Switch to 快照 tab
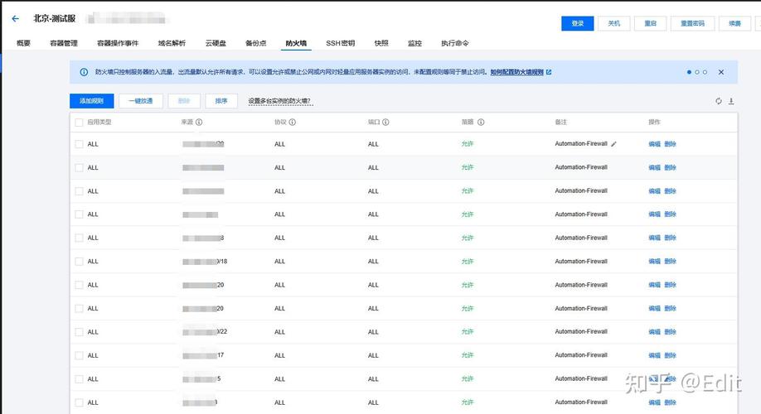This screenshot has width=761, height=414. coord(381,43)
